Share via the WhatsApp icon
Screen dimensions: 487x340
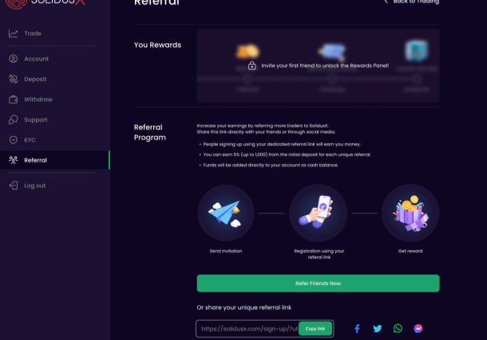pos(398,329)
